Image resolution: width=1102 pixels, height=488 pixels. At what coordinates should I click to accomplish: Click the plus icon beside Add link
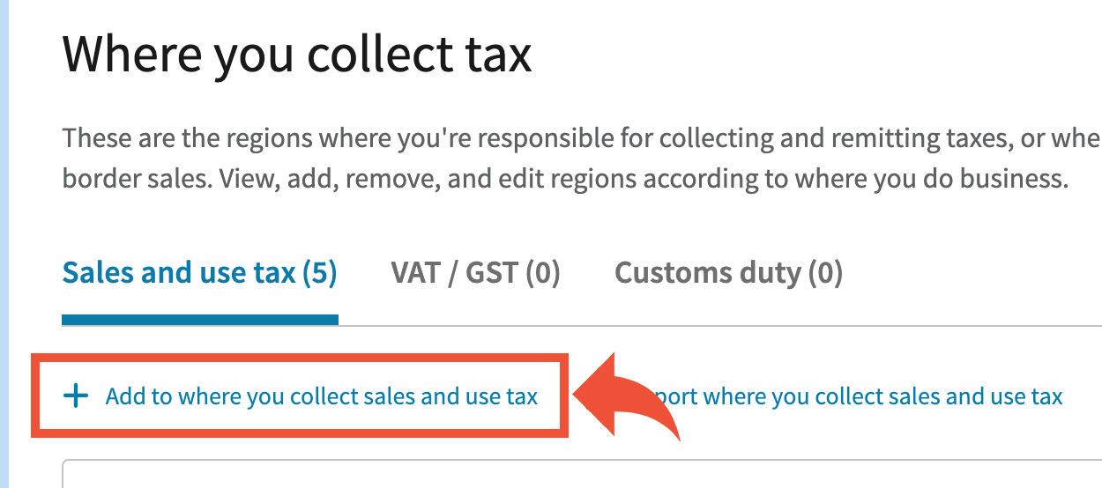tap(77, 396)
